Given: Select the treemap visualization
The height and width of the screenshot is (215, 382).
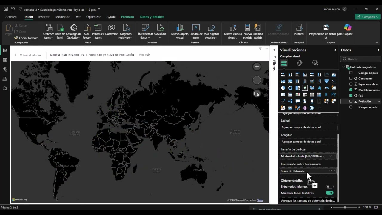Looking at the screenshot, I should [x=298, y=88].
